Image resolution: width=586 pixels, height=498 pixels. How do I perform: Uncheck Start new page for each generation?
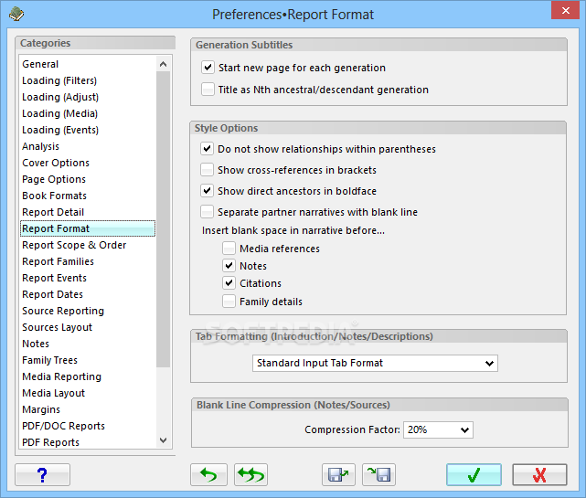click(208, 68)
